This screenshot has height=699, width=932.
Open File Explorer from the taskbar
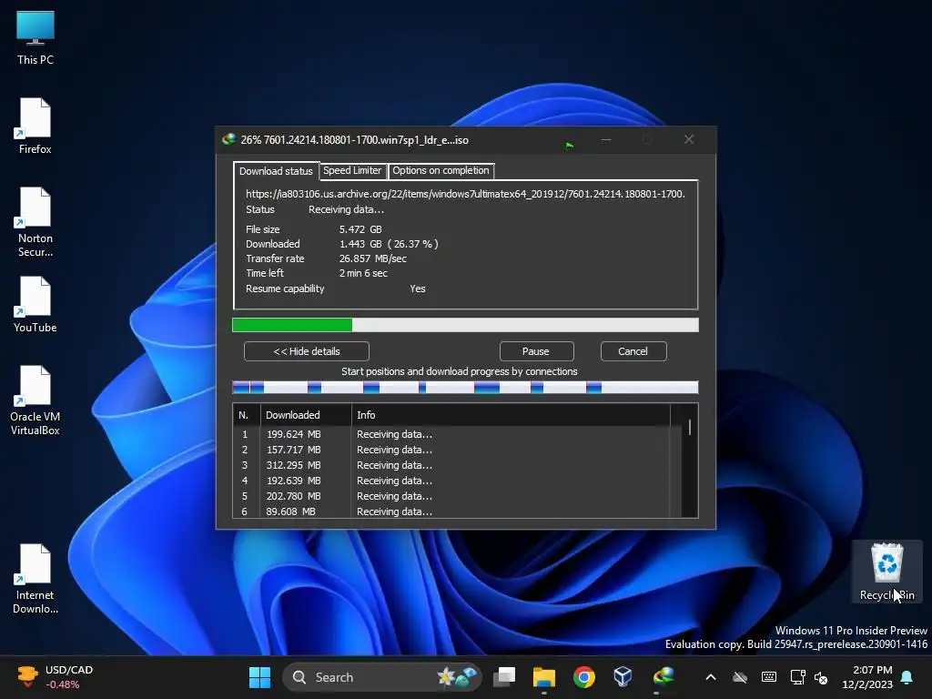click(x=544, y=677)
